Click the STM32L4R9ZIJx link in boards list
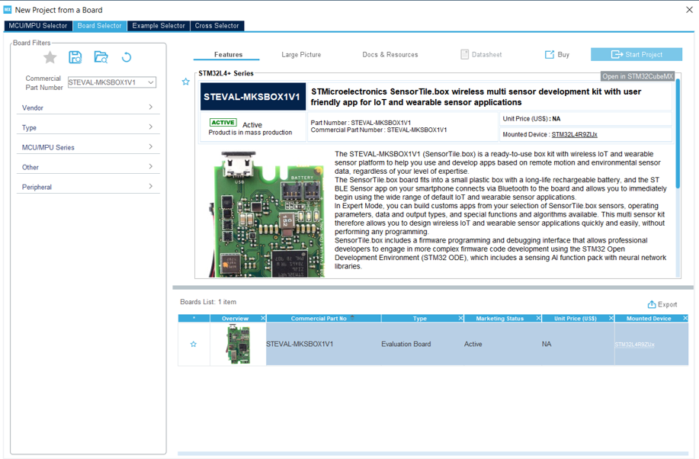Image resolution: width=699 pixels, height=459 pixels. 634,345
